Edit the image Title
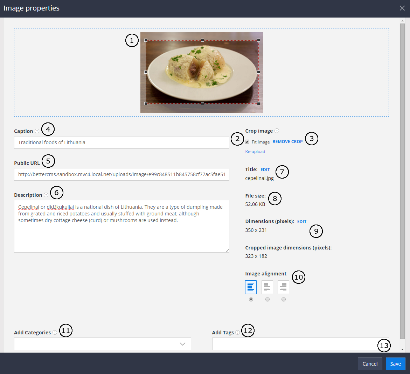The width and height of the screenshot is (410, 374). pyautogui.click(x=265, y=170)
